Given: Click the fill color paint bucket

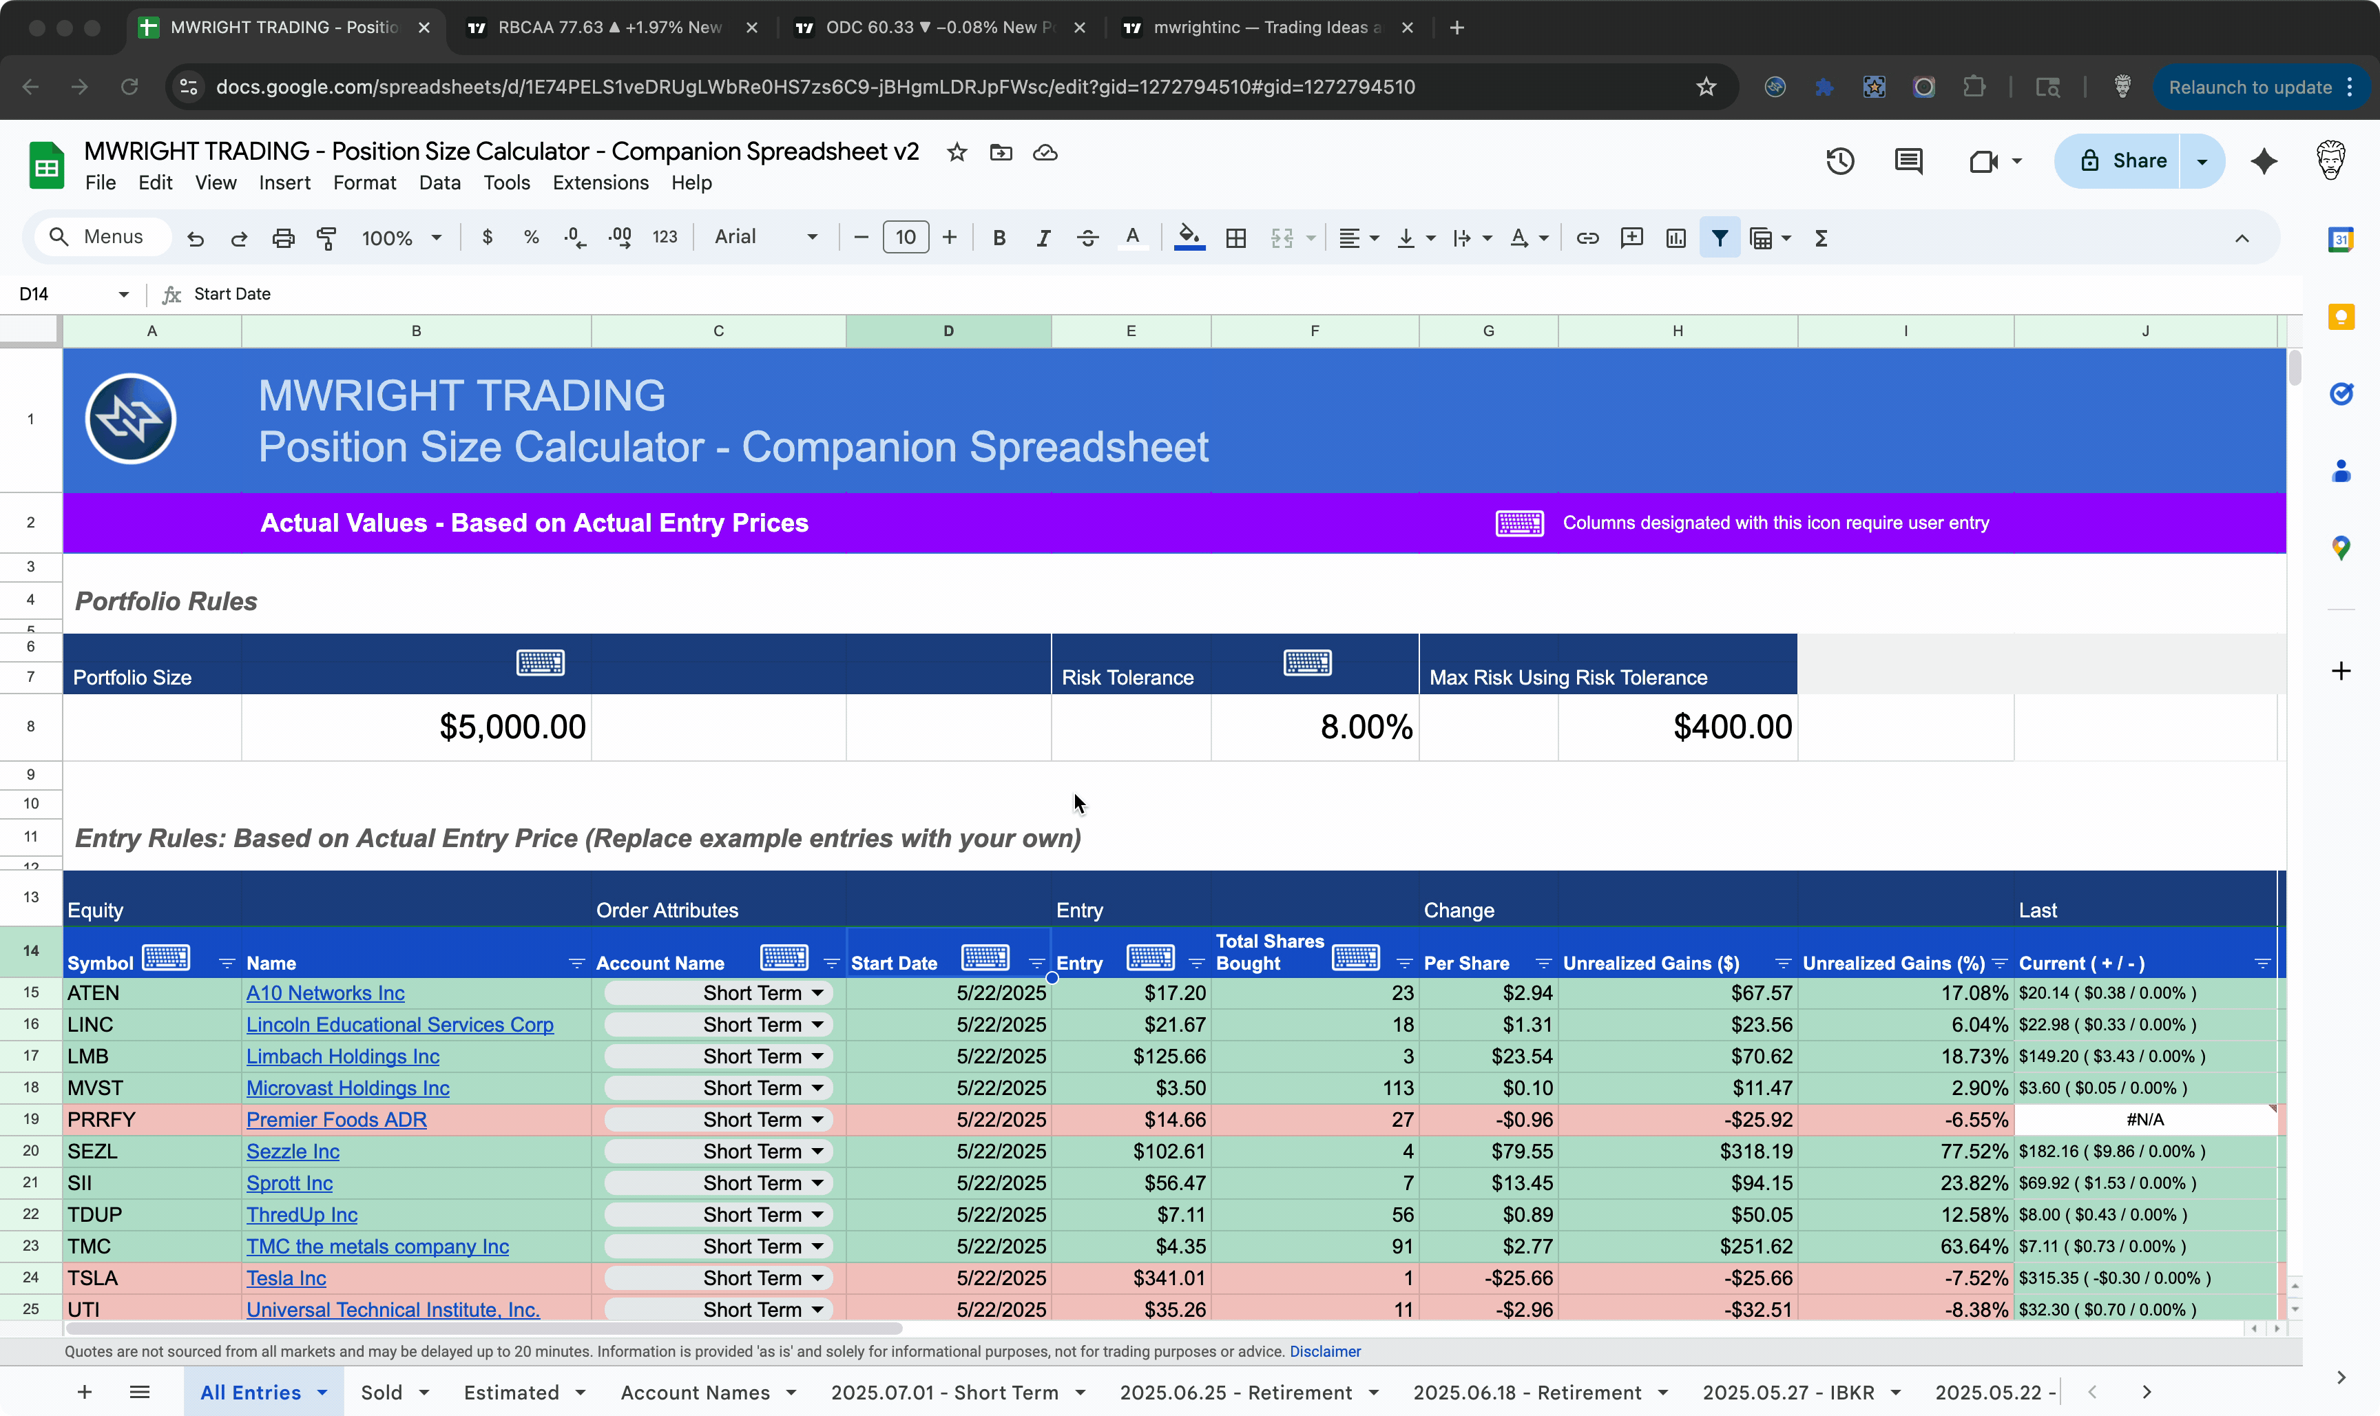Looking at the screenshot, I should [x=1189, y=237].
